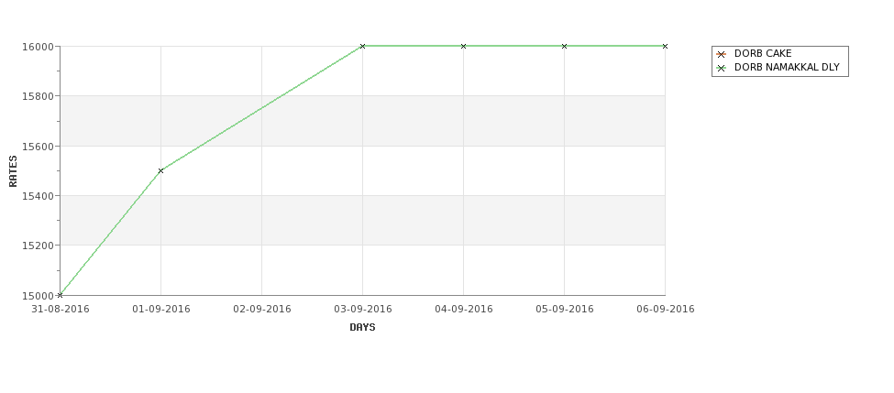This screenshot has width=894, height=393.
Task: Click the 15000 y-axis value label
Action: 41,296
